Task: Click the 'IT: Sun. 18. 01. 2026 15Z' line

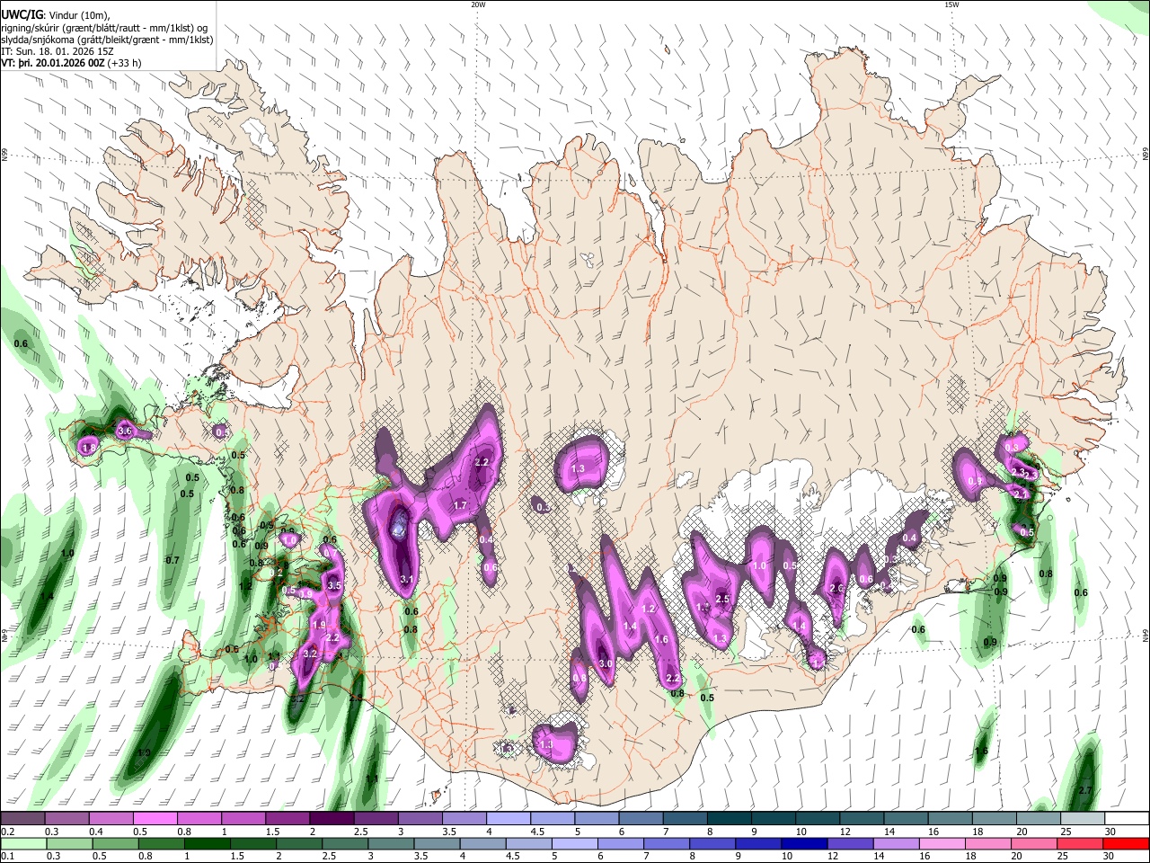Action: pos(57,51)
